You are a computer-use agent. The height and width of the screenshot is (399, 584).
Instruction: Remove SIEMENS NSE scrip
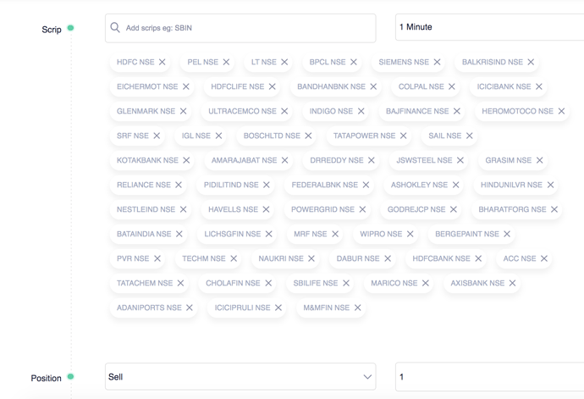[437, 62]
